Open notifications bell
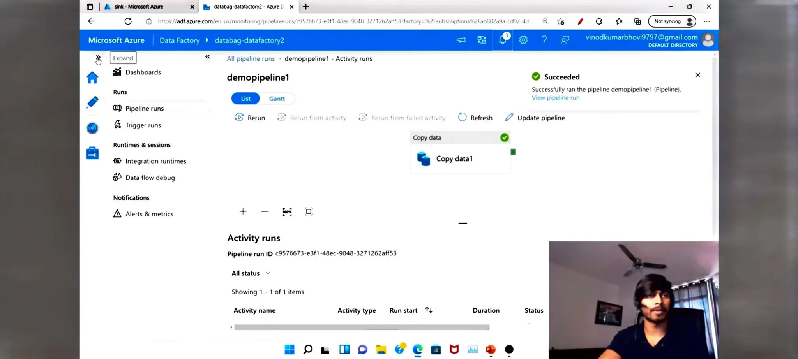The image size is (798, 359). [x=503, y=40]
